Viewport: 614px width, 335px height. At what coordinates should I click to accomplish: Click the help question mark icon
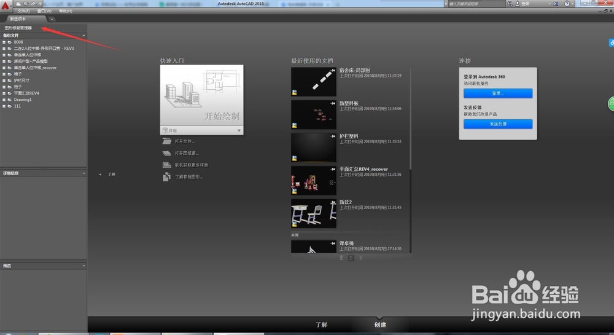(567, 4)
